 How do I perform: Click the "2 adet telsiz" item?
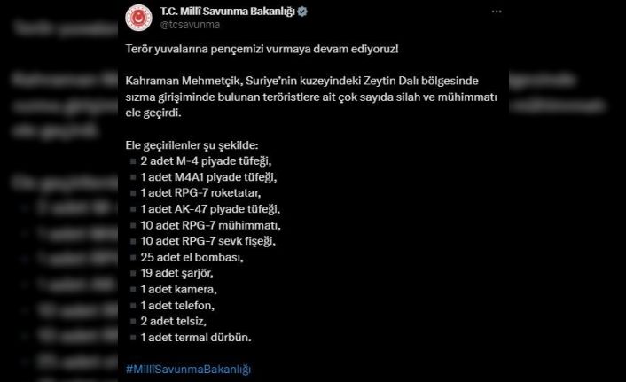(x=175, y=321)
